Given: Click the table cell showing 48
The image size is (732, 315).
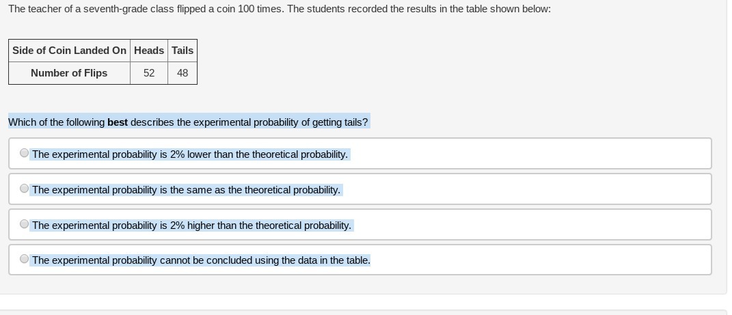Looking at the screenshot, I should point(182,73).
